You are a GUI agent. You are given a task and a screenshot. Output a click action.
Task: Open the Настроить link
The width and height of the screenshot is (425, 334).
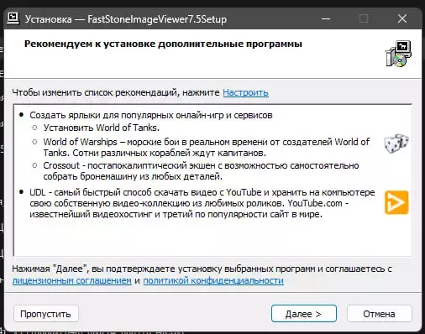pyautogui.click(x=245, y=92)
